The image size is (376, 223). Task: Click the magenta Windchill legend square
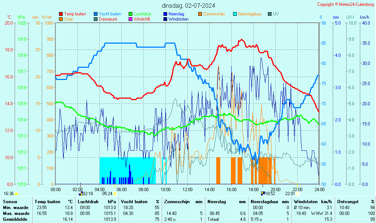click(x=130, y=19)
